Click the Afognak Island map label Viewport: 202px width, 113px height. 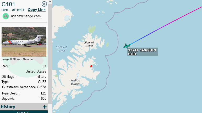click(x=89, y=44)
